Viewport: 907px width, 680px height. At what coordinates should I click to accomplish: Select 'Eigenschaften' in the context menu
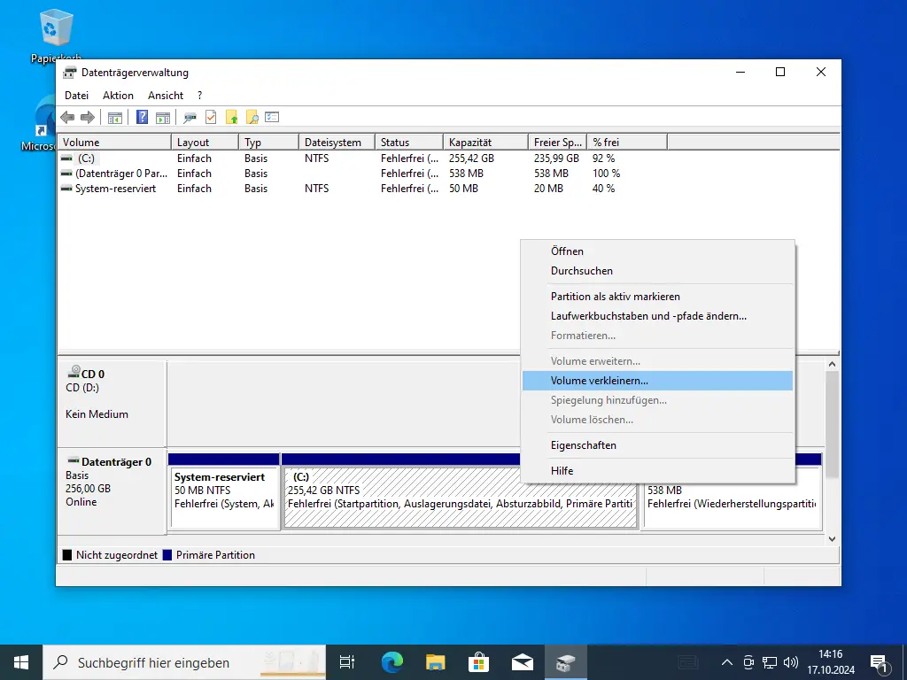(x=583, y=445)
